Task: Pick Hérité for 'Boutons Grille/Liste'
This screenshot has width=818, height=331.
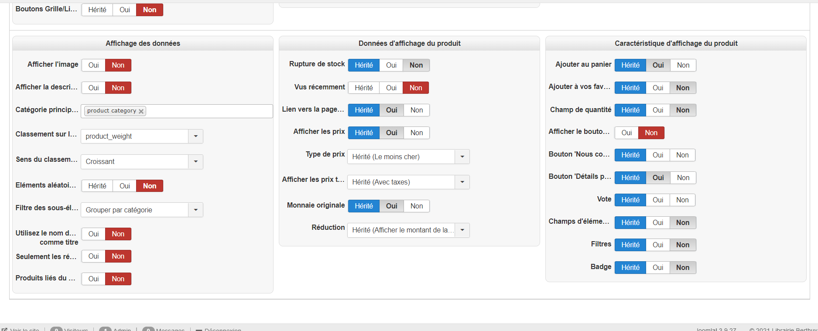Action: 97,10
